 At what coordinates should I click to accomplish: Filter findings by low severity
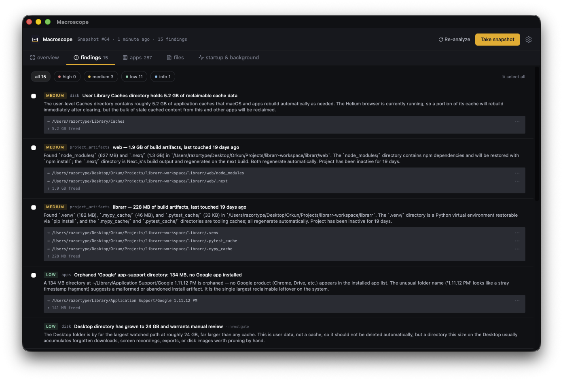click(134, 77)
